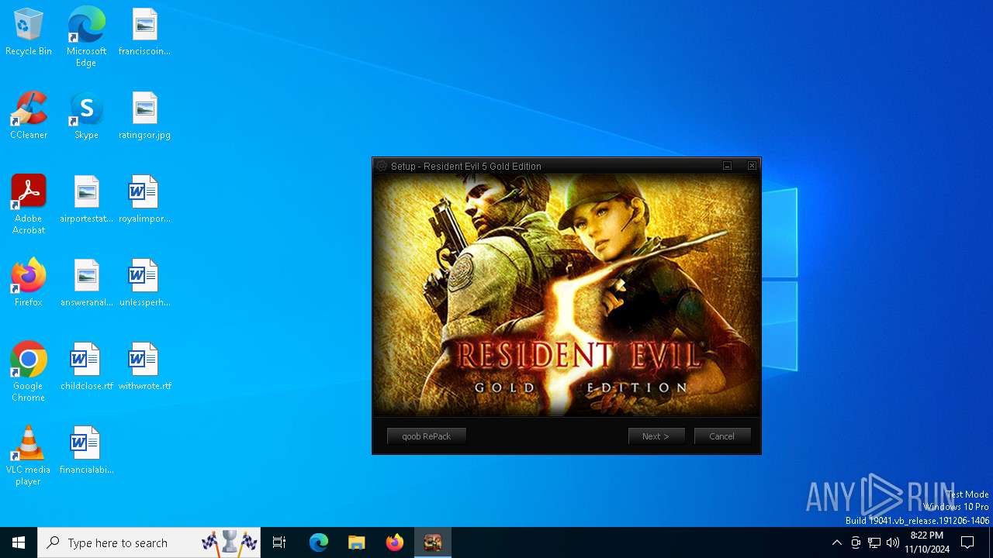Screen dimensions: 993x558
Task: Launch Microsoft Edge from the taskbar
Action: point(319,542)
